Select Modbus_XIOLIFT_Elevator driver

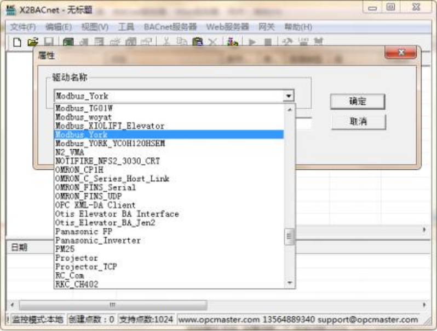(x=169, y=126)
